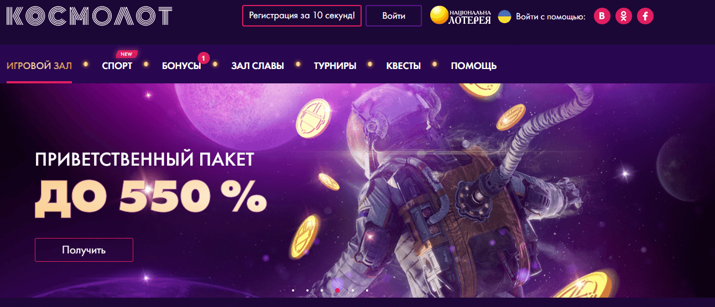Viewport: 715px width, 307px height.
Task: Go to the Спорт section
Action: coord(117,66)
